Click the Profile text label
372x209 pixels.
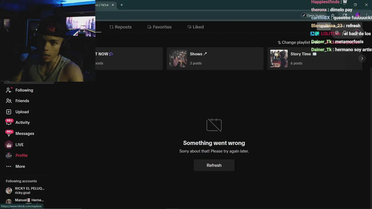22,155
